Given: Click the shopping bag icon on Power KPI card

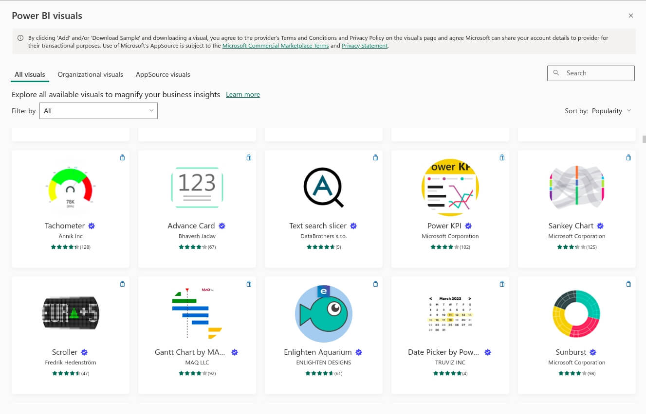Looking at the screenshot, I should tap(502, 157).
